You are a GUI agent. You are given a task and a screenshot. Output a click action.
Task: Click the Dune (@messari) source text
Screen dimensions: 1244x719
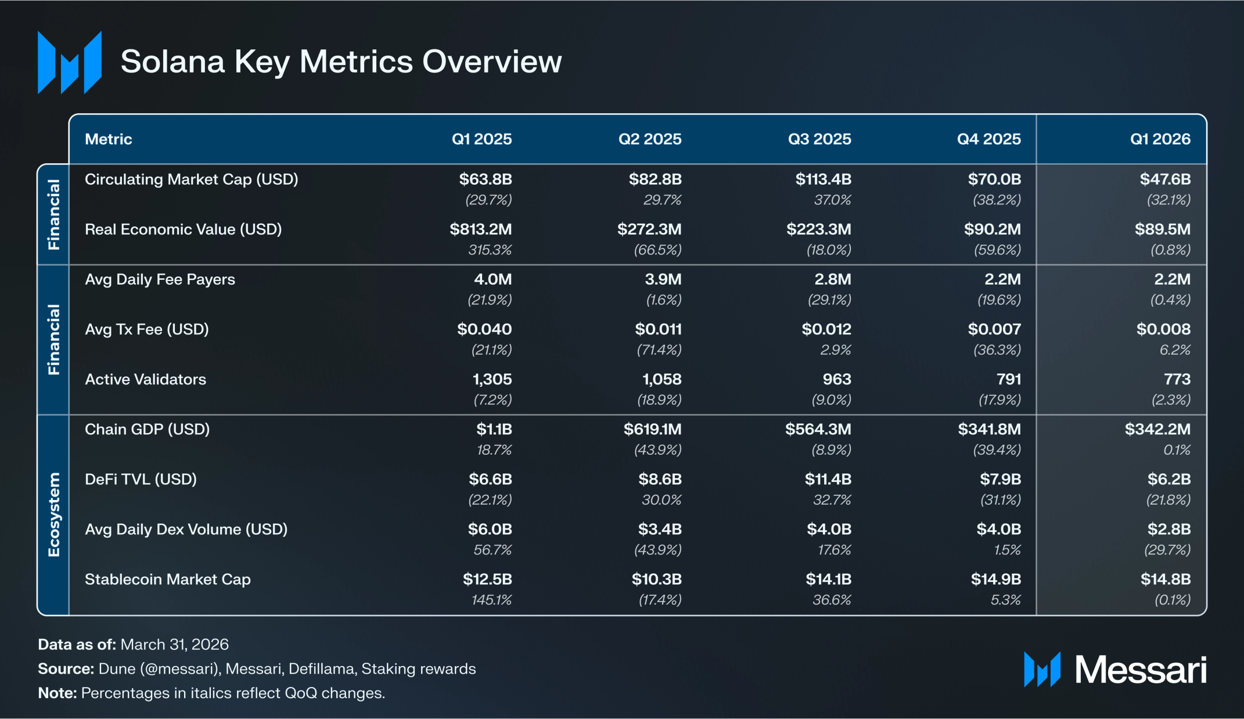160,669
